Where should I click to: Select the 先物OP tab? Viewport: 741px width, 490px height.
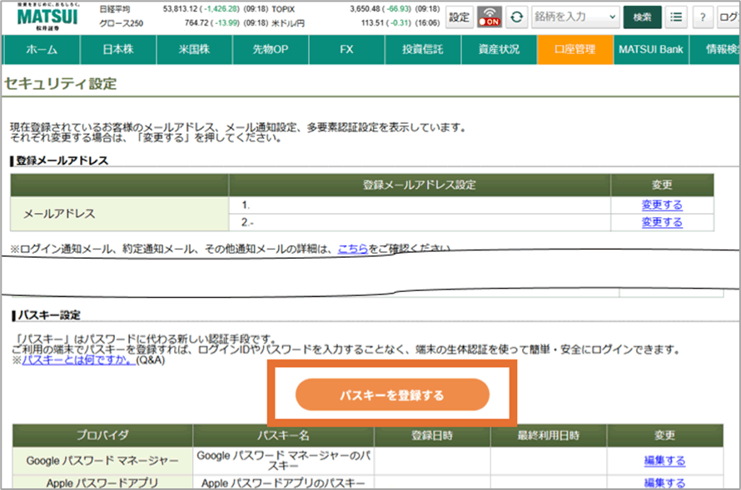coord(270,49)
